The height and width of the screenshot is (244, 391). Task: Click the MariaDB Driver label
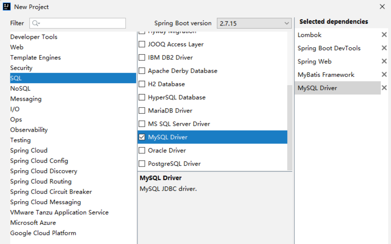[170, 110]
